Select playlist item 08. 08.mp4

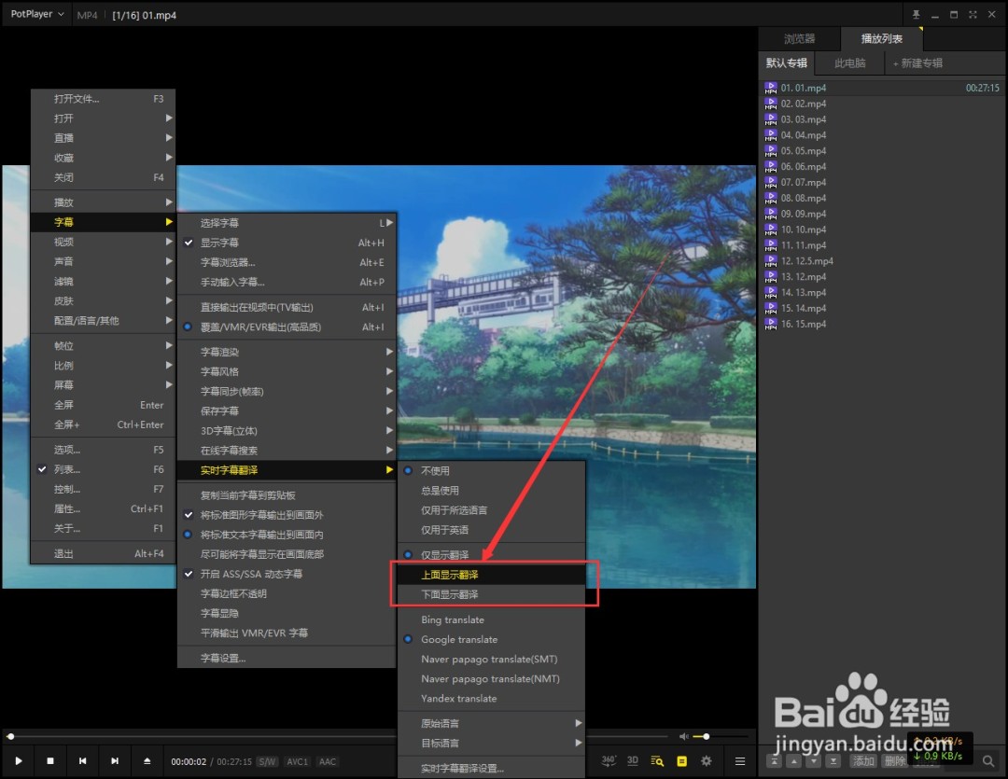coord(882,198)
